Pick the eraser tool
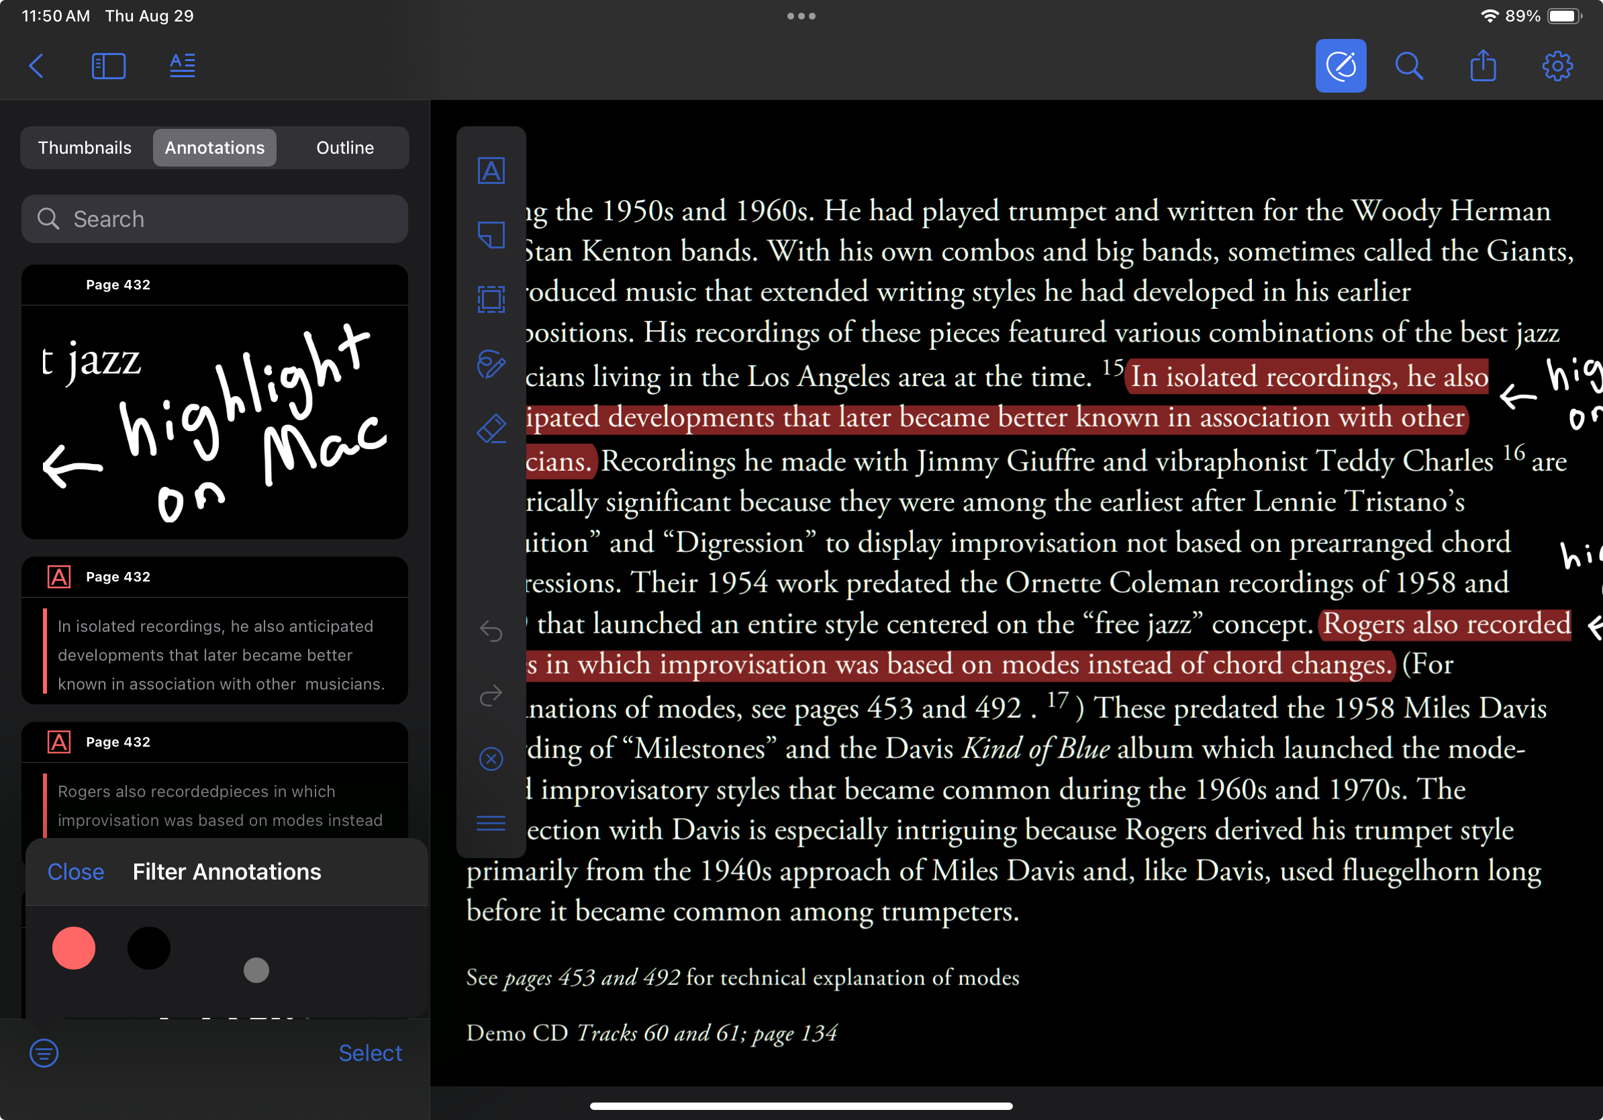1603x1120 pixels. pos(491,428)
